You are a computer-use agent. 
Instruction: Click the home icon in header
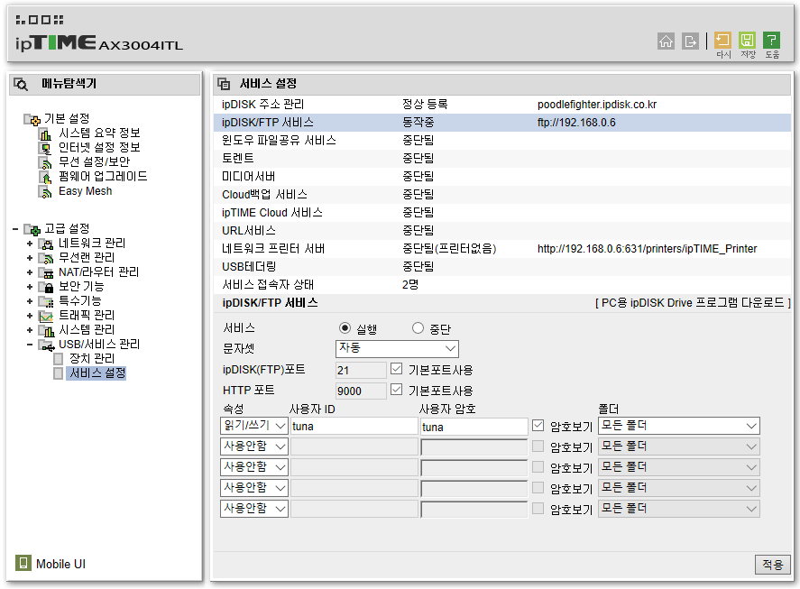click(x=667, y=41)
